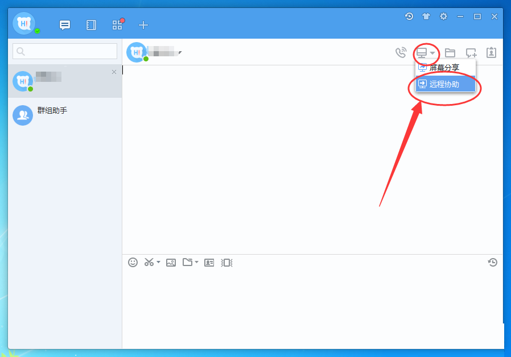Send an image using the picture icon
511x357 pixels.
[x=171, y=262]
